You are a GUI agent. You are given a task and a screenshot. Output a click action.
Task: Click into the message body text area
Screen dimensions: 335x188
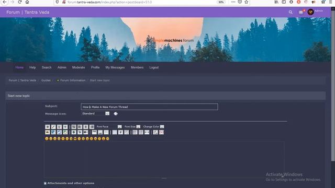164,159
